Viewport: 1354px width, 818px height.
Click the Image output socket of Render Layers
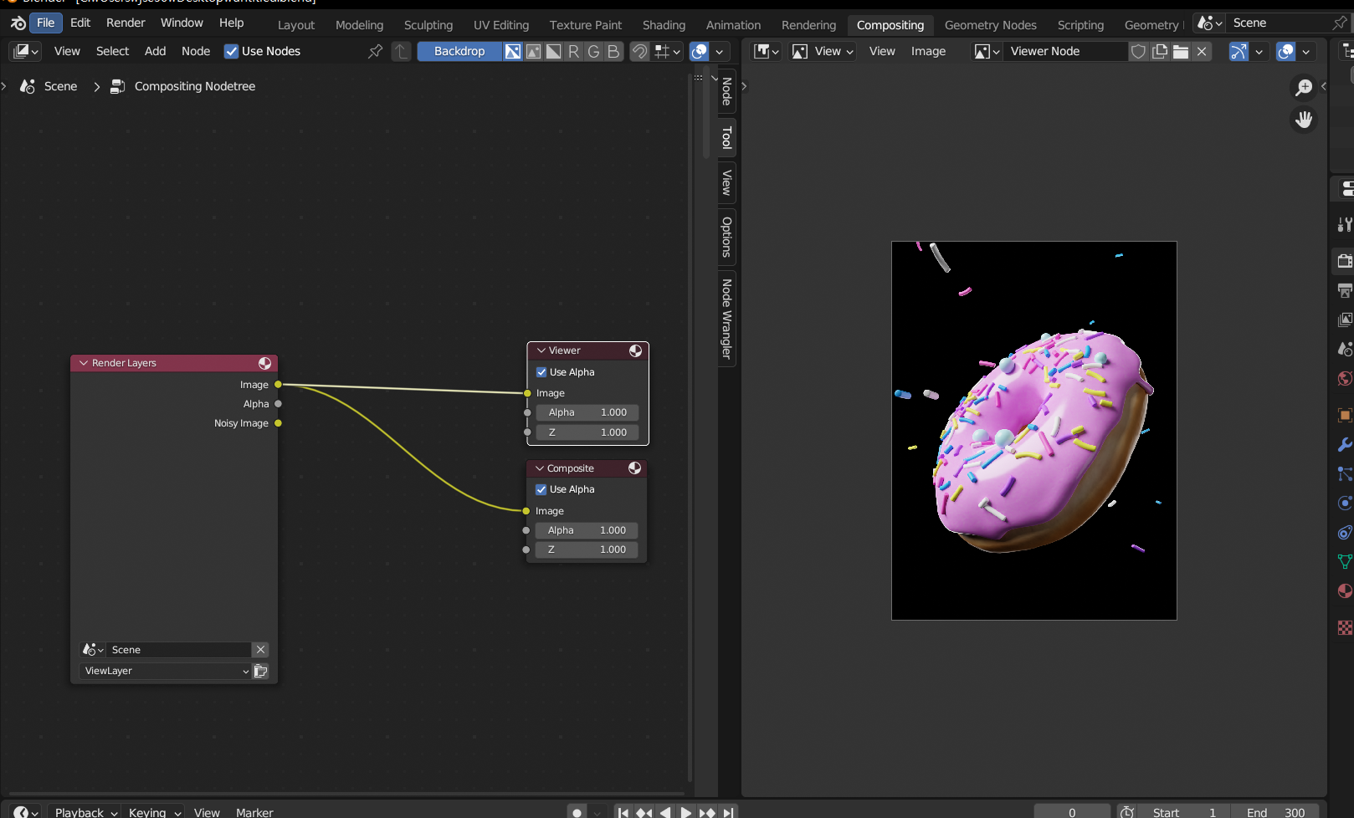click(278, 385)
